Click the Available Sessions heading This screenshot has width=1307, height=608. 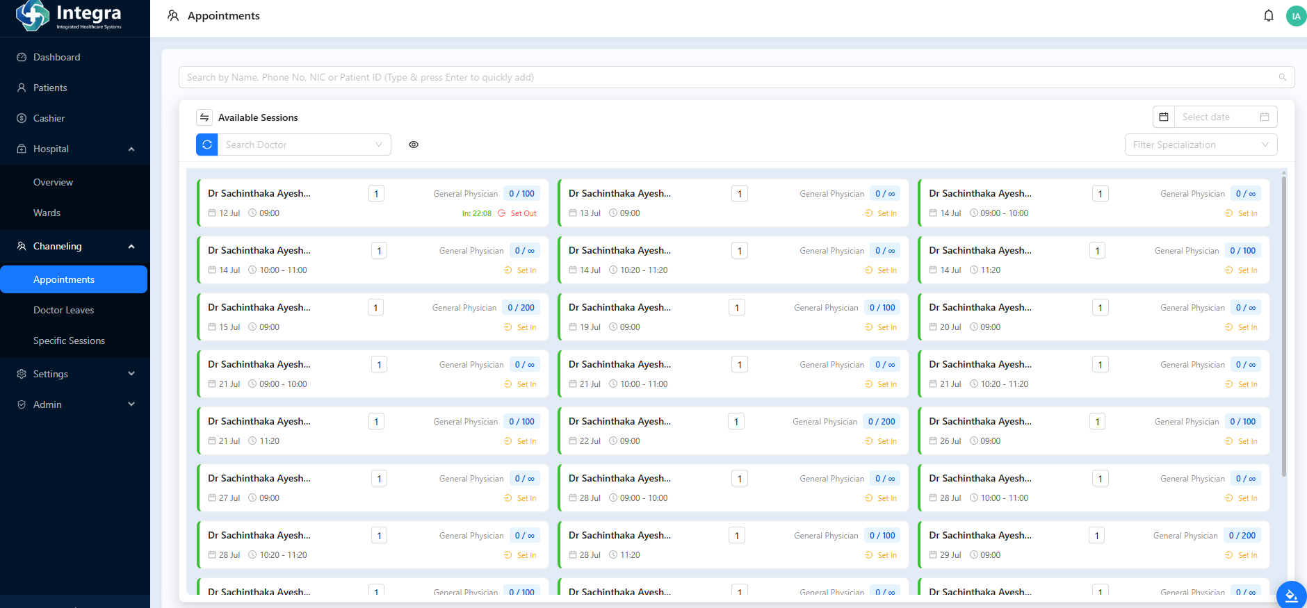tap(258, 117)
